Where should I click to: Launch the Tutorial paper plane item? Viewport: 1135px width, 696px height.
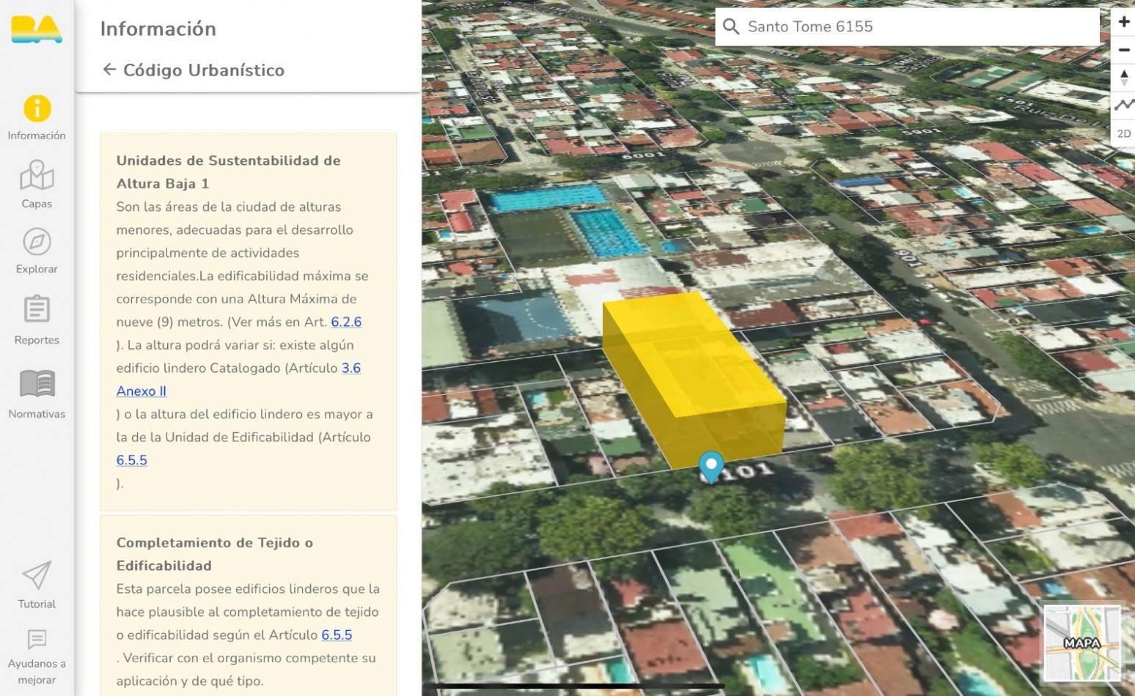[x=37, y=585]
